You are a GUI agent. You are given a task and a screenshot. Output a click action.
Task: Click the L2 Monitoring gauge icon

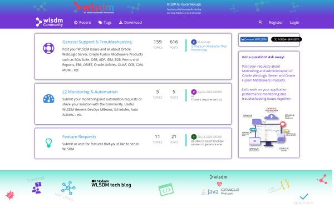coord(48,99)
